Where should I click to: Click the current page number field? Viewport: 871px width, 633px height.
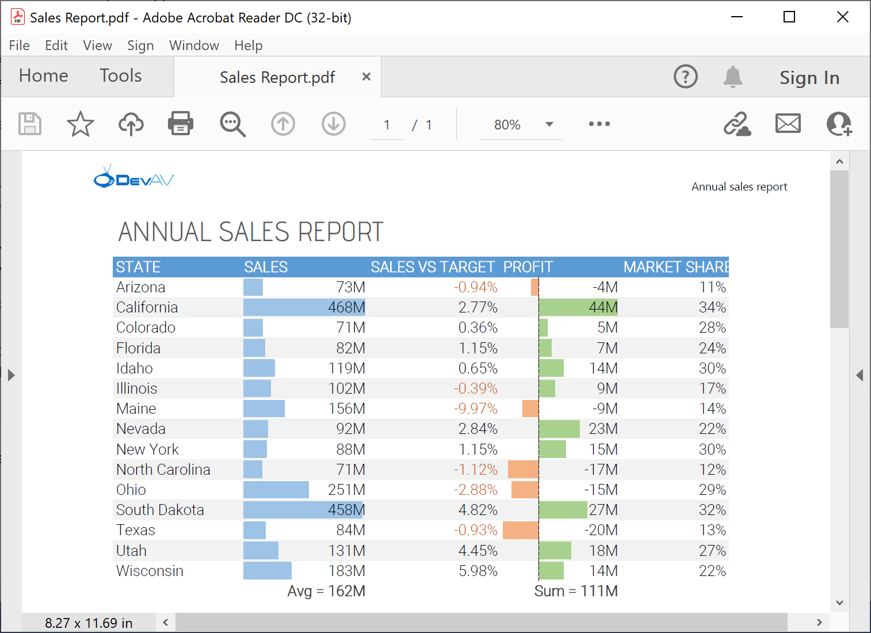[x=387, y=125]
